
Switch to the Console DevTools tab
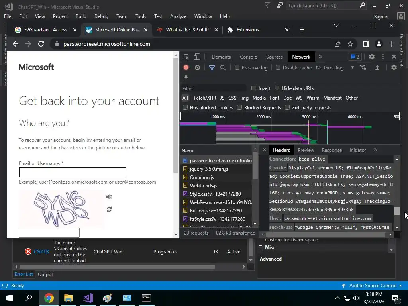[x=249, y=57]
